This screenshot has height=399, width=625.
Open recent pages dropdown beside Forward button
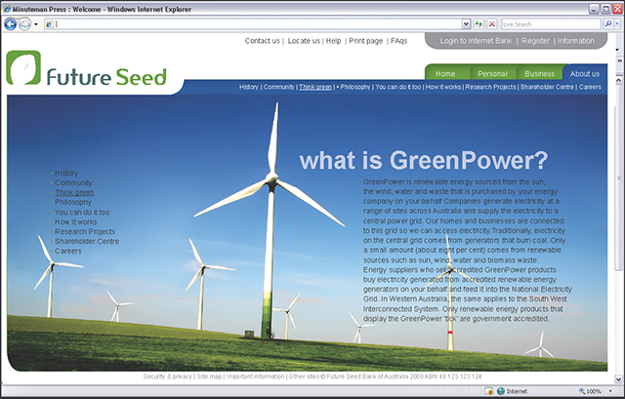tap(36, 24)
